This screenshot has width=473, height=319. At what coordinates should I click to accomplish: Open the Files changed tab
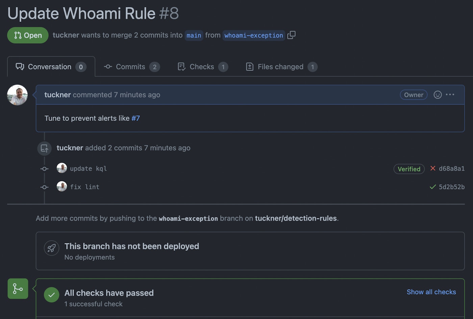coord(281,67)
